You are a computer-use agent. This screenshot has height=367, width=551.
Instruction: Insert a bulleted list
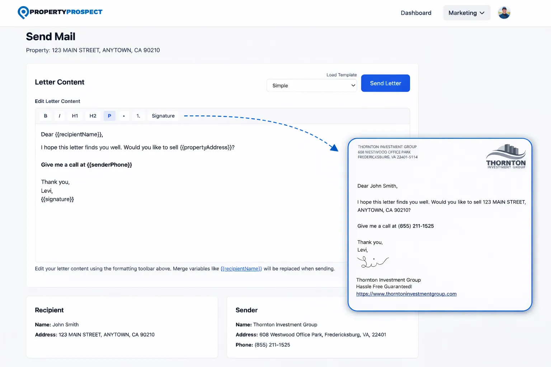(124, 116)
